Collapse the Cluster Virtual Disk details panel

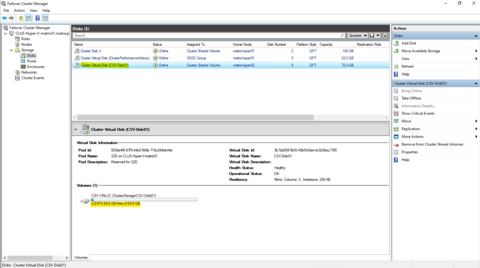(x=75, y=129)
